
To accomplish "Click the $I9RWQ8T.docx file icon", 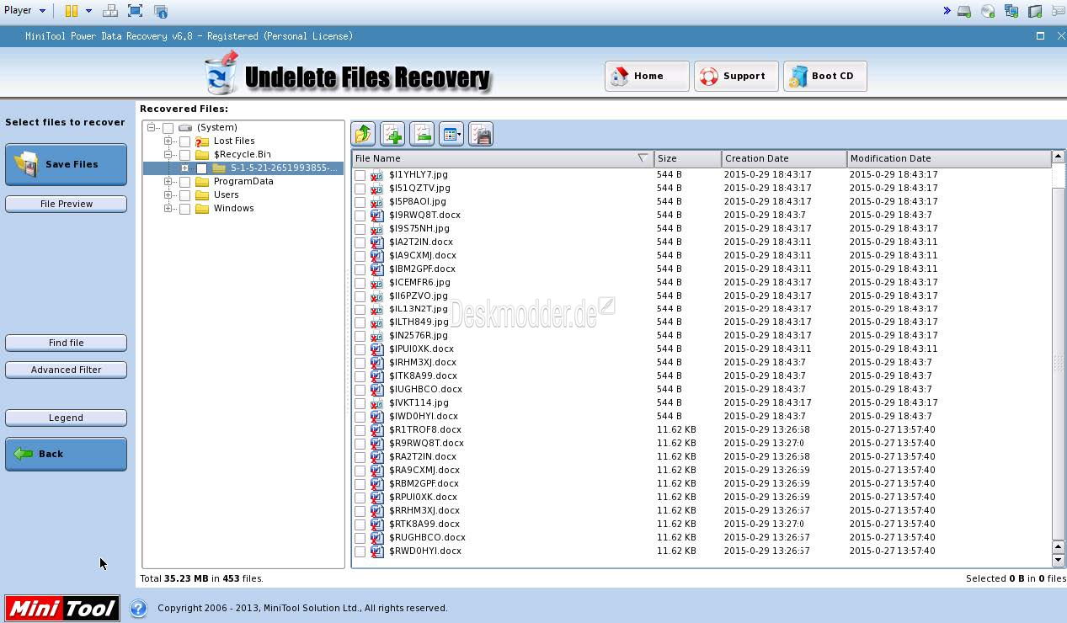I will coord(377,216).
